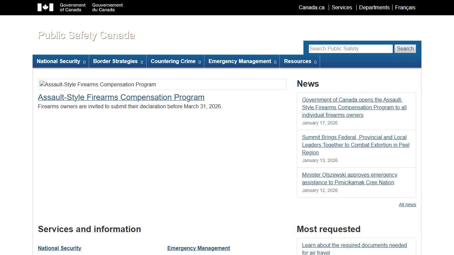The width and height of the screenshot is (454, 255).
Task: Open Peel Region extortion summit news
Action: coord(355,145)
